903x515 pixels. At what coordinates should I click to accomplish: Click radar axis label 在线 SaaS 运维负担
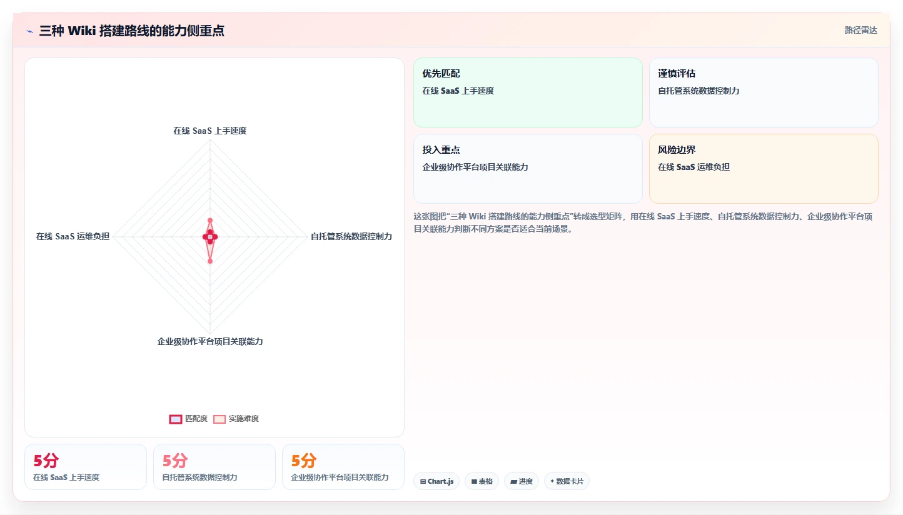click(x=73, y=236)
